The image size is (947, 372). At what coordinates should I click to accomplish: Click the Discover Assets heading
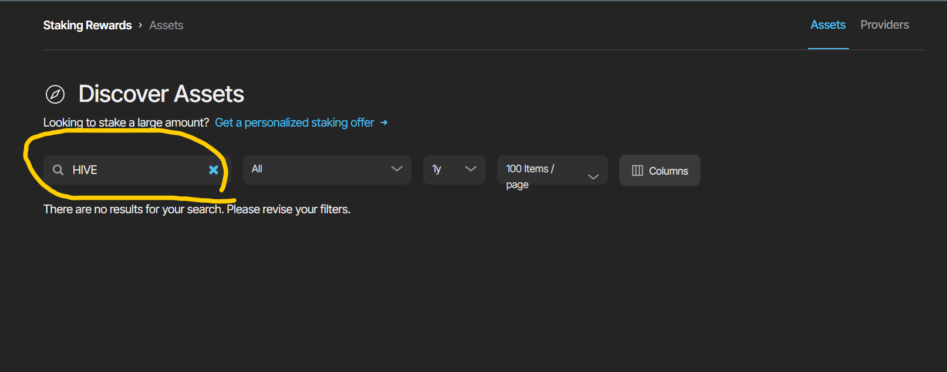pos(161,94)
